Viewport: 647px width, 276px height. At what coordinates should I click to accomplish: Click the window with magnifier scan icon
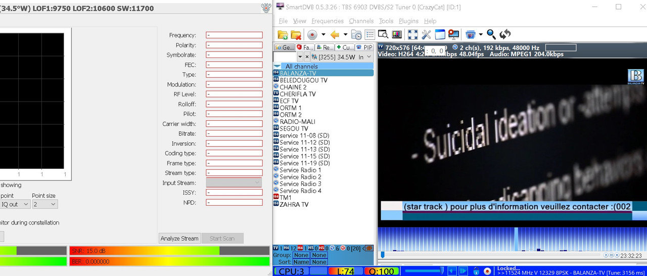coord(383,34)
